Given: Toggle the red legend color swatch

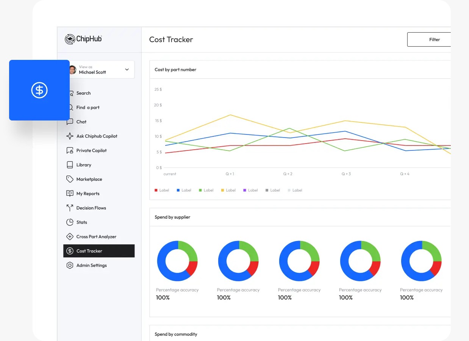Looking at the screenshot, I should (x=156, y=190).
